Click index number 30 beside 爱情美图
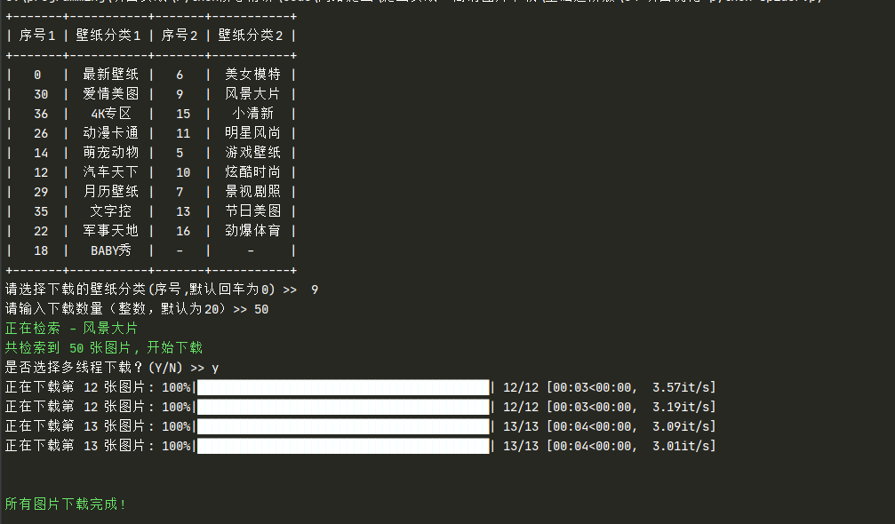The width and height of the screenshot is (895, 524). (x=41, y=94)
